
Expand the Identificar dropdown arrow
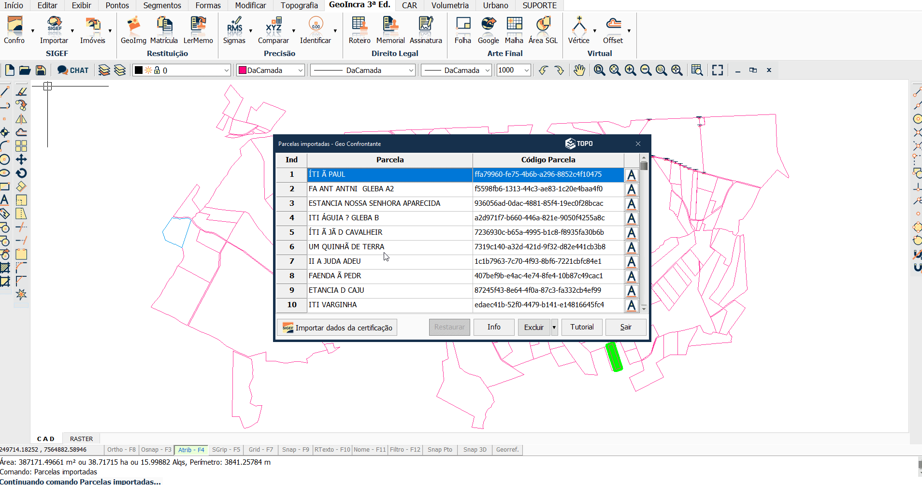pos(335,31)
